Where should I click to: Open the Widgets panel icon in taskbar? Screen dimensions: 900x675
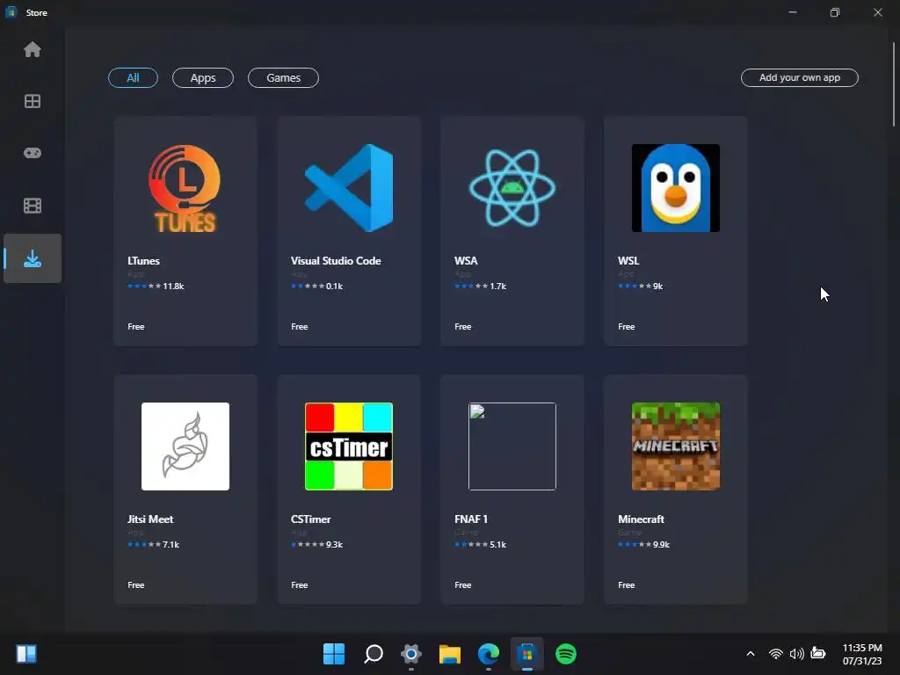[26, 654]
